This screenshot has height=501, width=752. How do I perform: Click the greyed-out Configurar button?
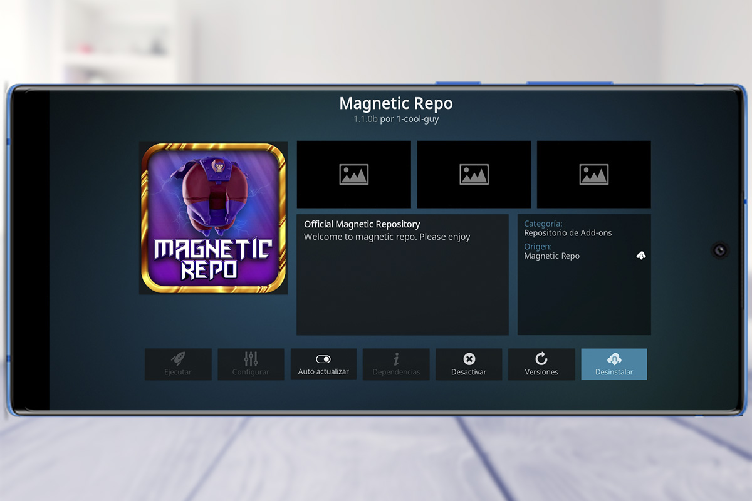click(251, 364)
